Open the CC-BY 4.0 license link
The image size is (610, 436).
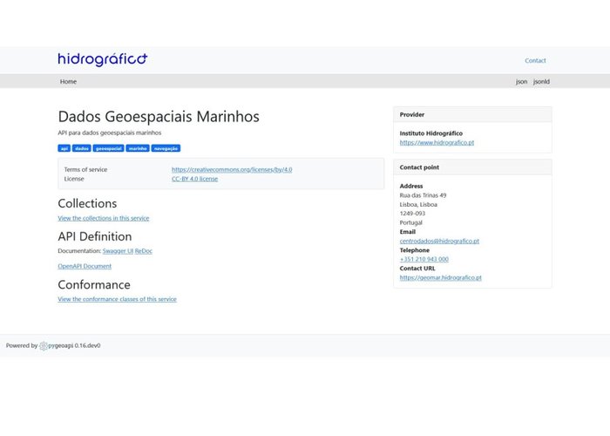[194, 179]
